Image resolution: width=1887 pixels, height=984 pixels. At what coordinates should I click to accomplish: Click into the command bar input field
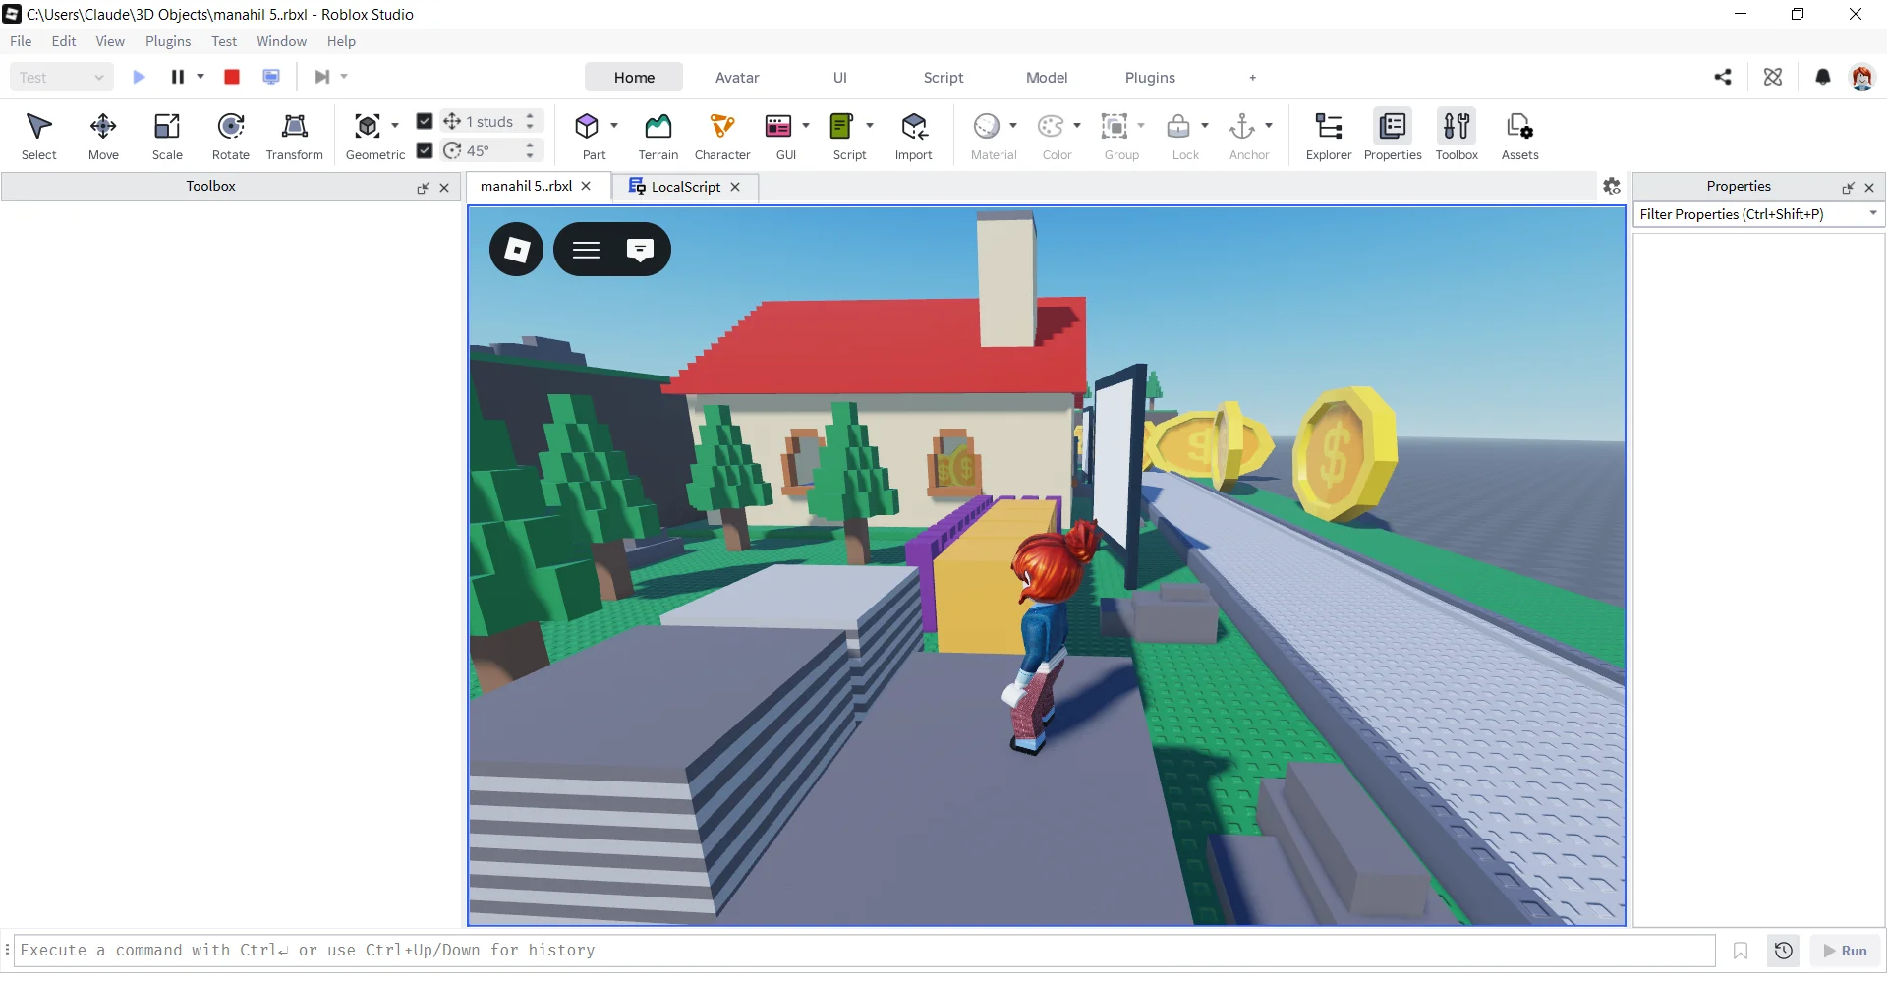tap(865, 951)
